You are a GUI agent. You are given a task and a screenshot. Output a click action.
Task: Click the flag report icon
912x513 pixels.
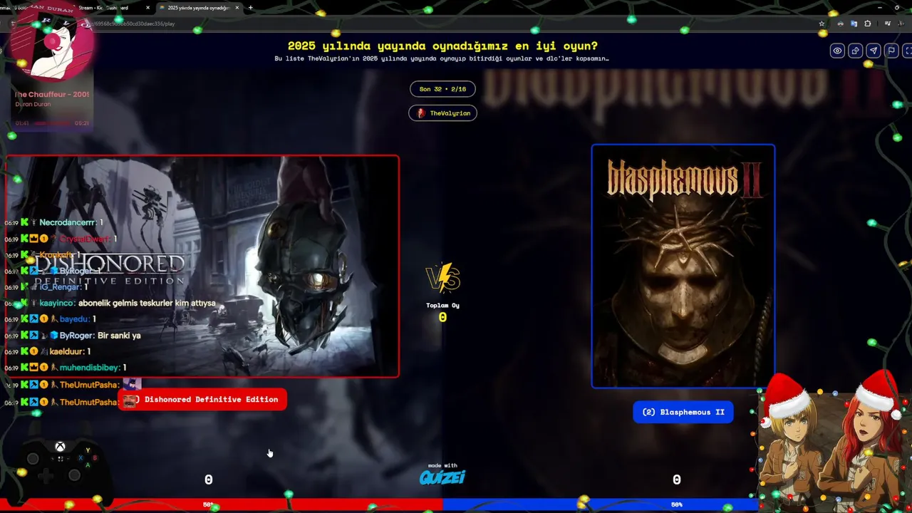(x=891, y=51)
